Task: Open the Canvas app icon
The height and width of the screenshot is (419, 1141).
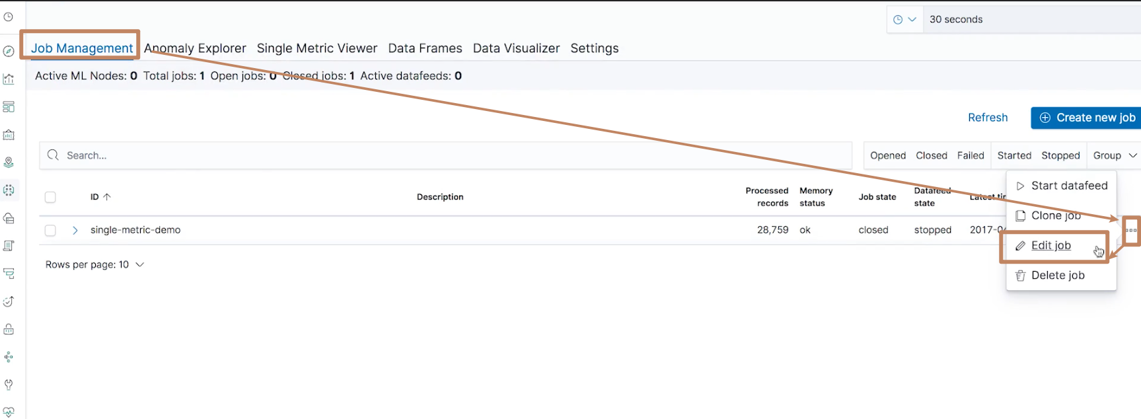Action: tap(9, 135)
